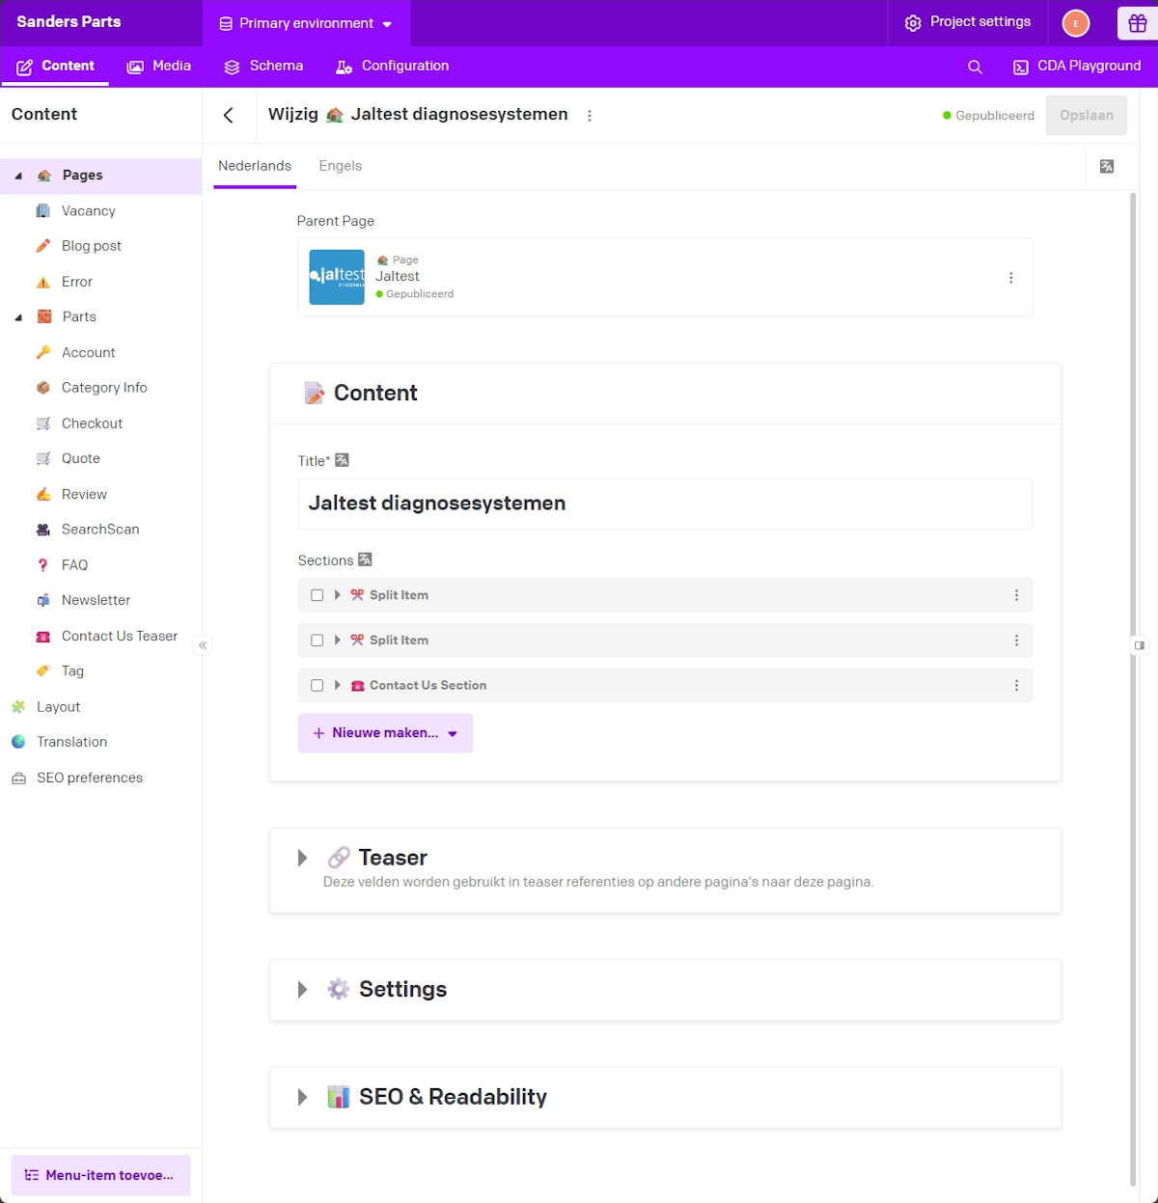Select Category Info in the sidebar
1158x1203 pixels.
click(x=104, y=388)
